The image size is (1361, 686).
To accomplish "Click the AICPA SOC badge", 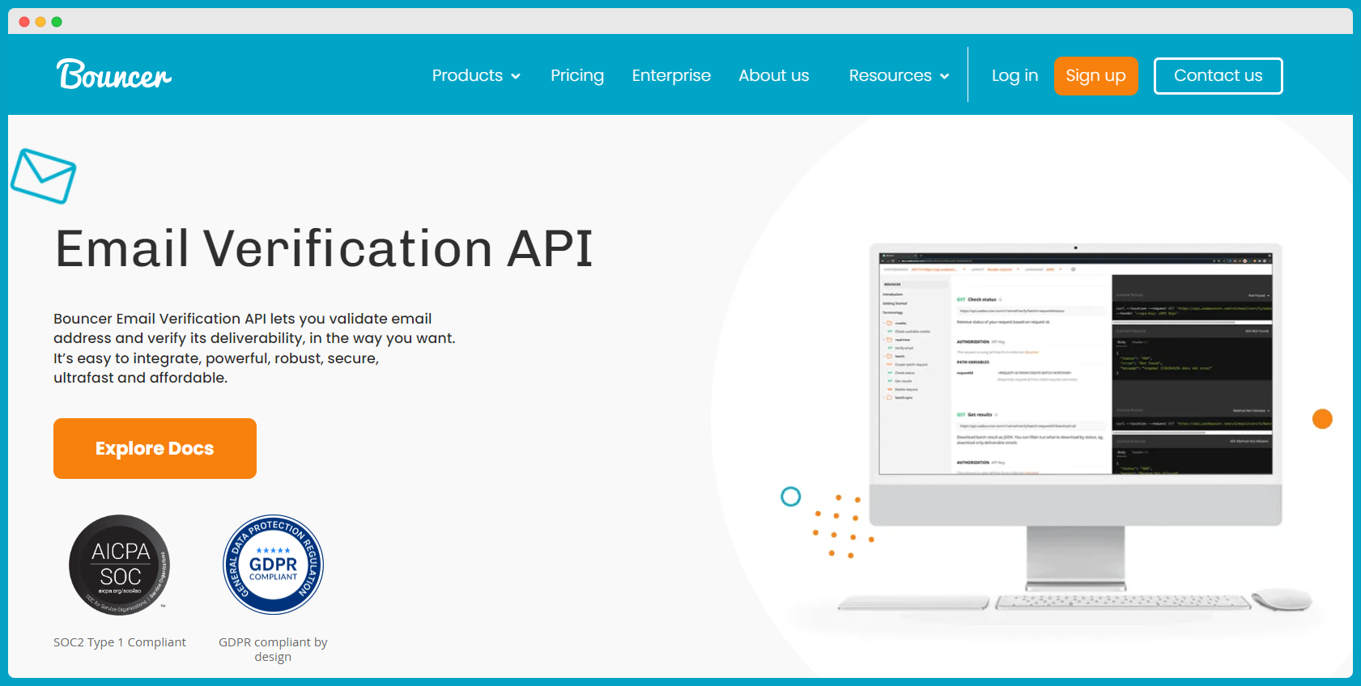I will pyautogui.click(x=120, y=565).
